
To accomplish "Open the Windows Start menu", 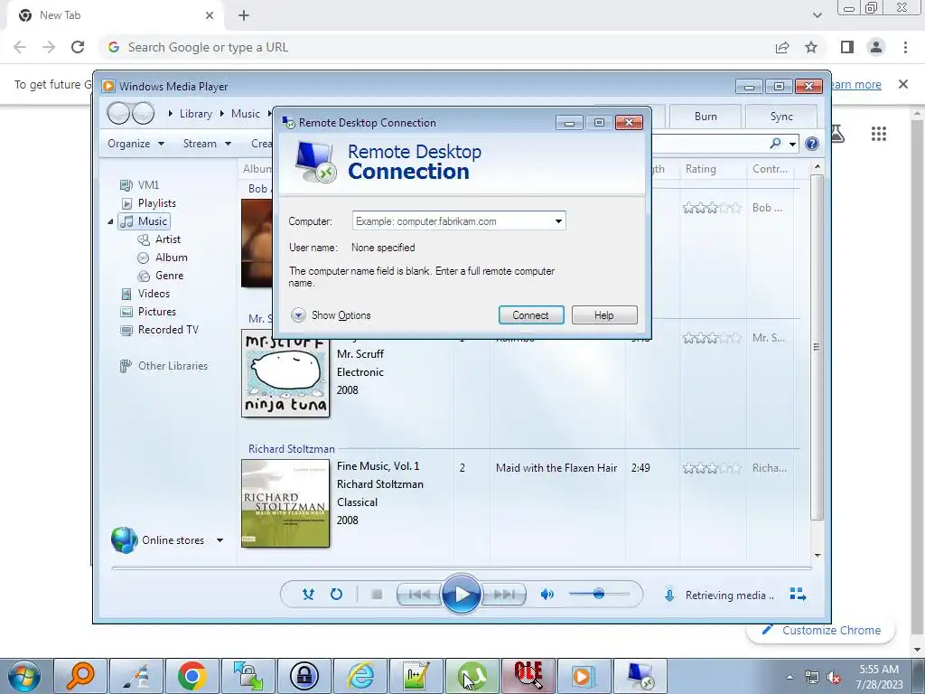I will (24, 676).
